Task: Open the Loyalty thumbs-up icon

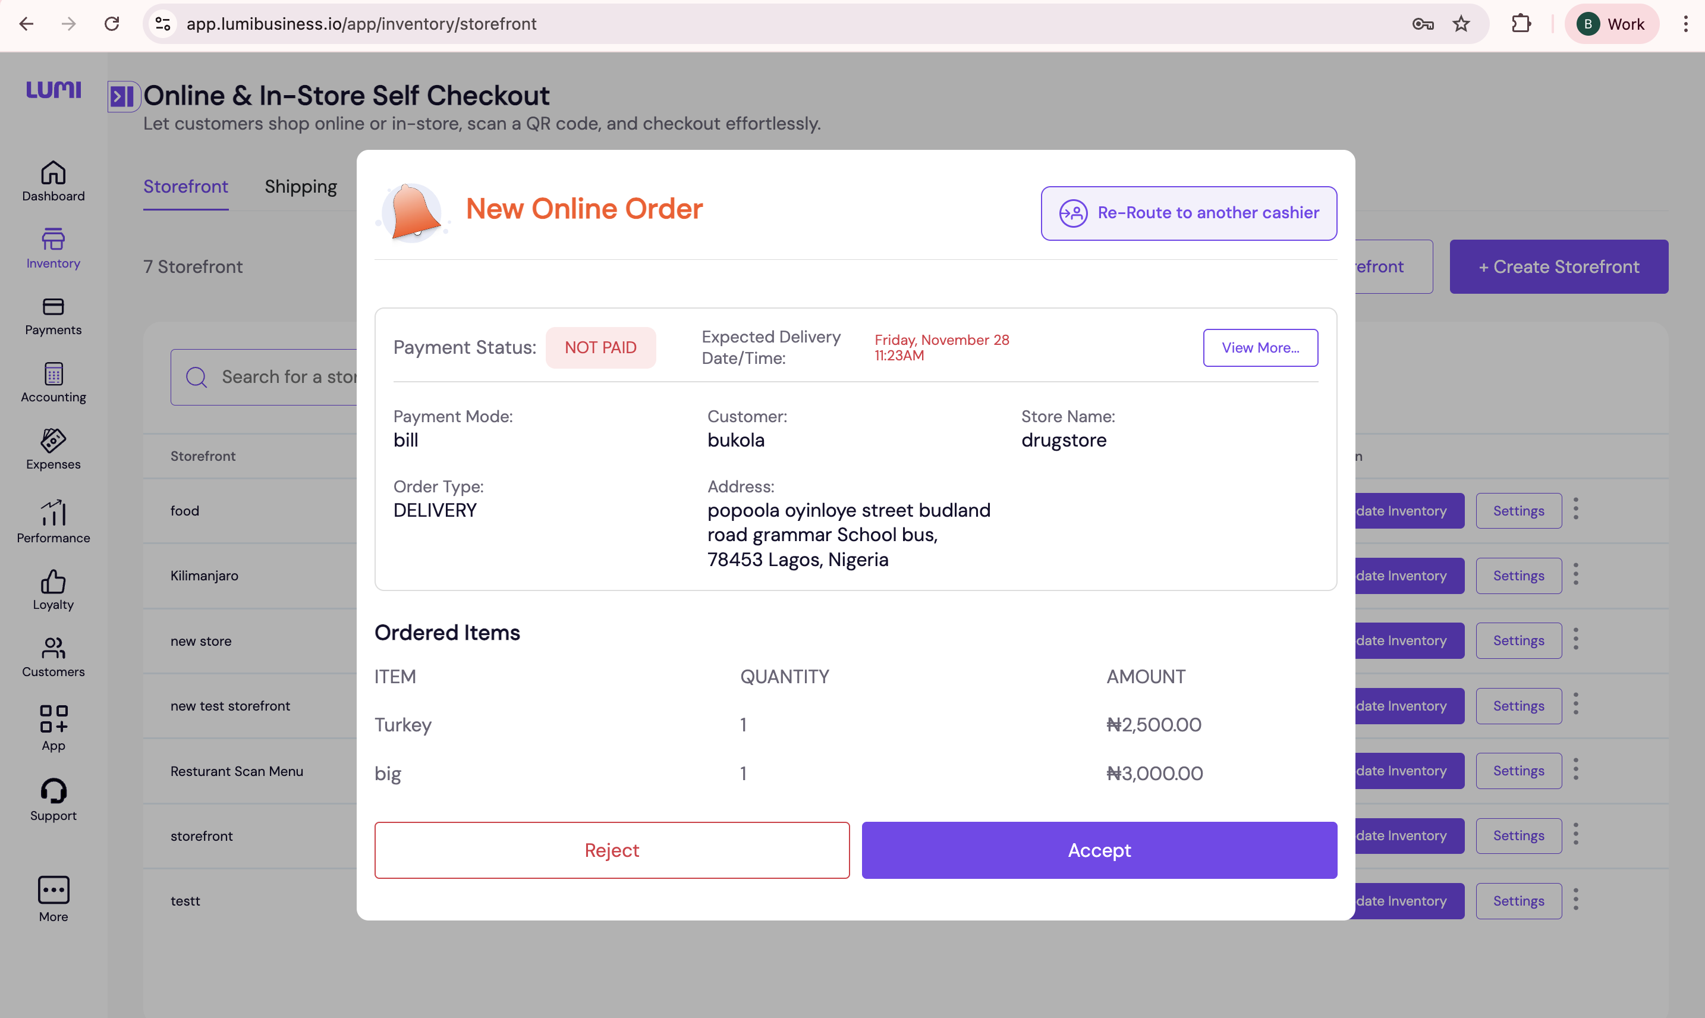Action: tap(53, 589)
